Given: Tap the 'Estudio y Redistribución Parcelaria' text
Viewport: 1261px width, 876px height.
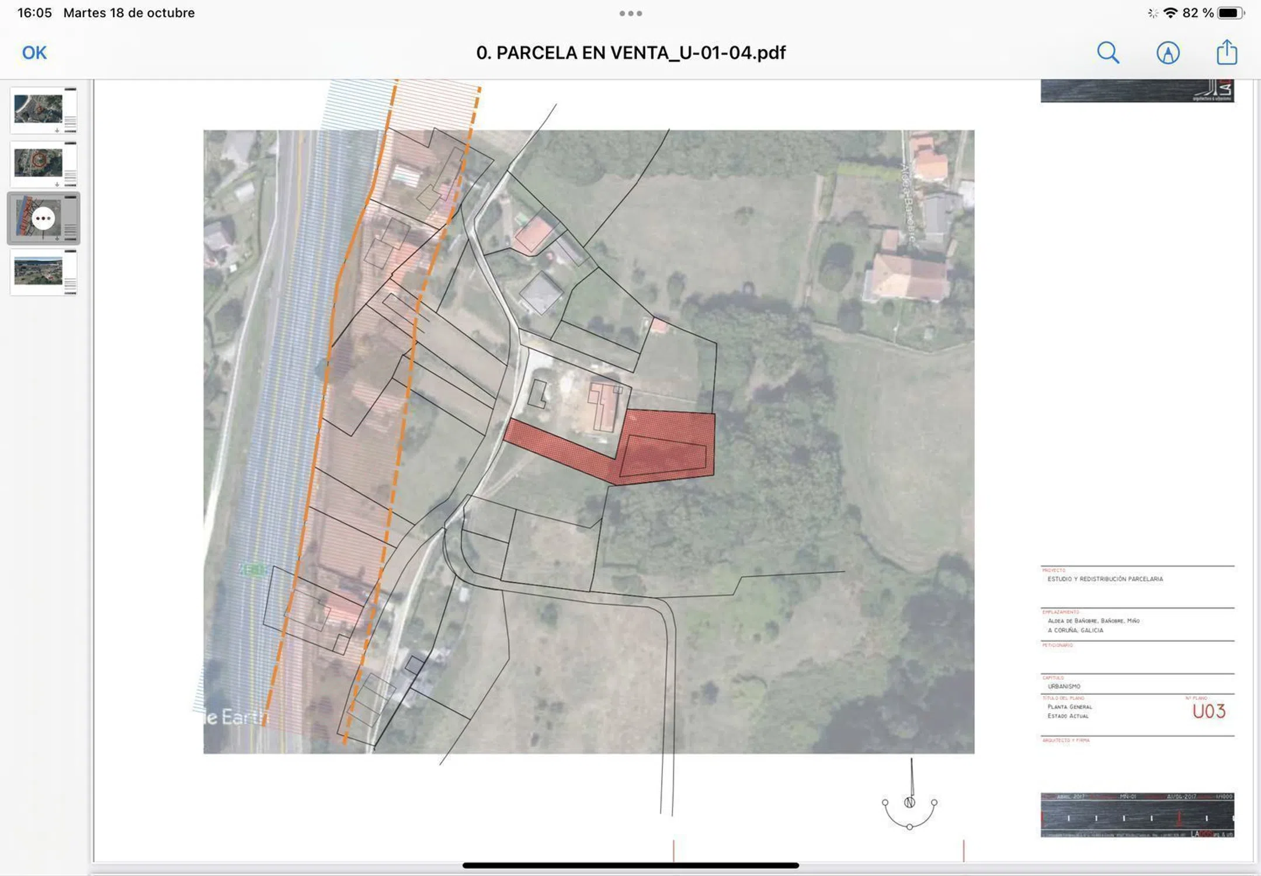Looking at the screenshot, I should click(1104, 579).
